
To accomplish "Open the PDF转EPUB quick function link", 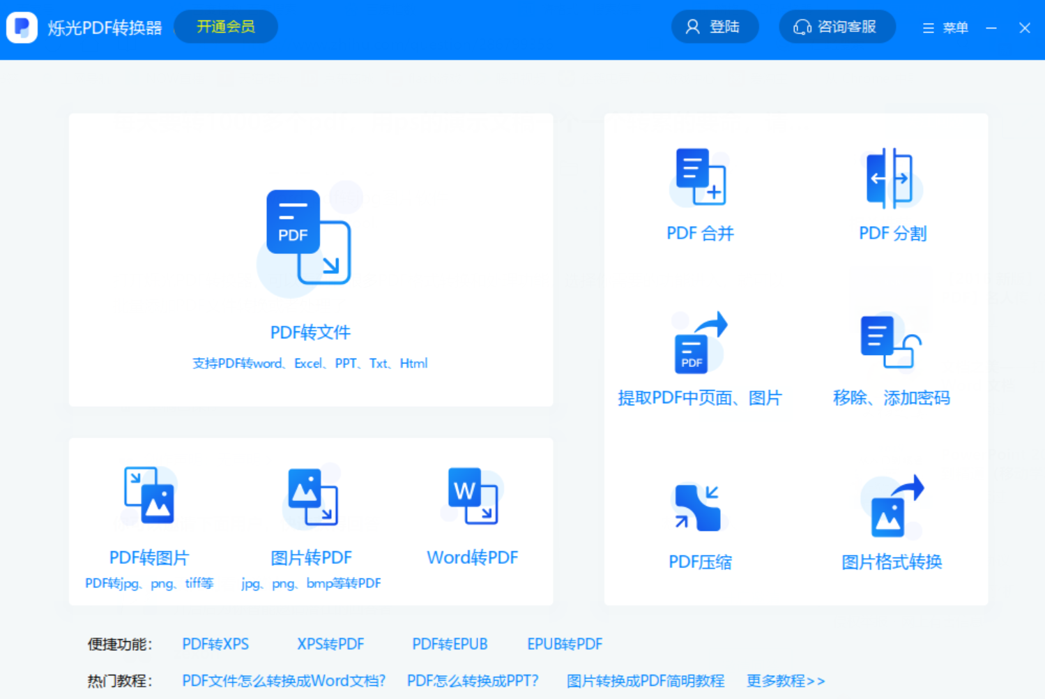I will 450,644.
